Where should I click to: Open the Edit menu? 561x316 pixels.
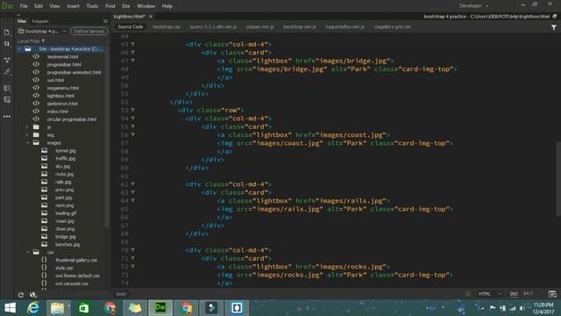39,6
